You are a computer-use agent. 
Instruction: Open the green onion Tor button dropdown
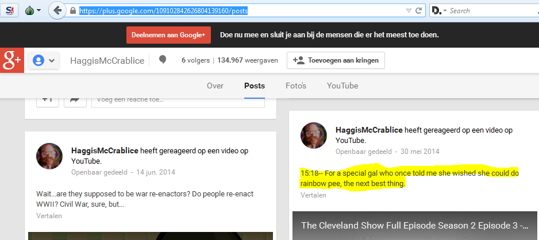tap(33, 11)
